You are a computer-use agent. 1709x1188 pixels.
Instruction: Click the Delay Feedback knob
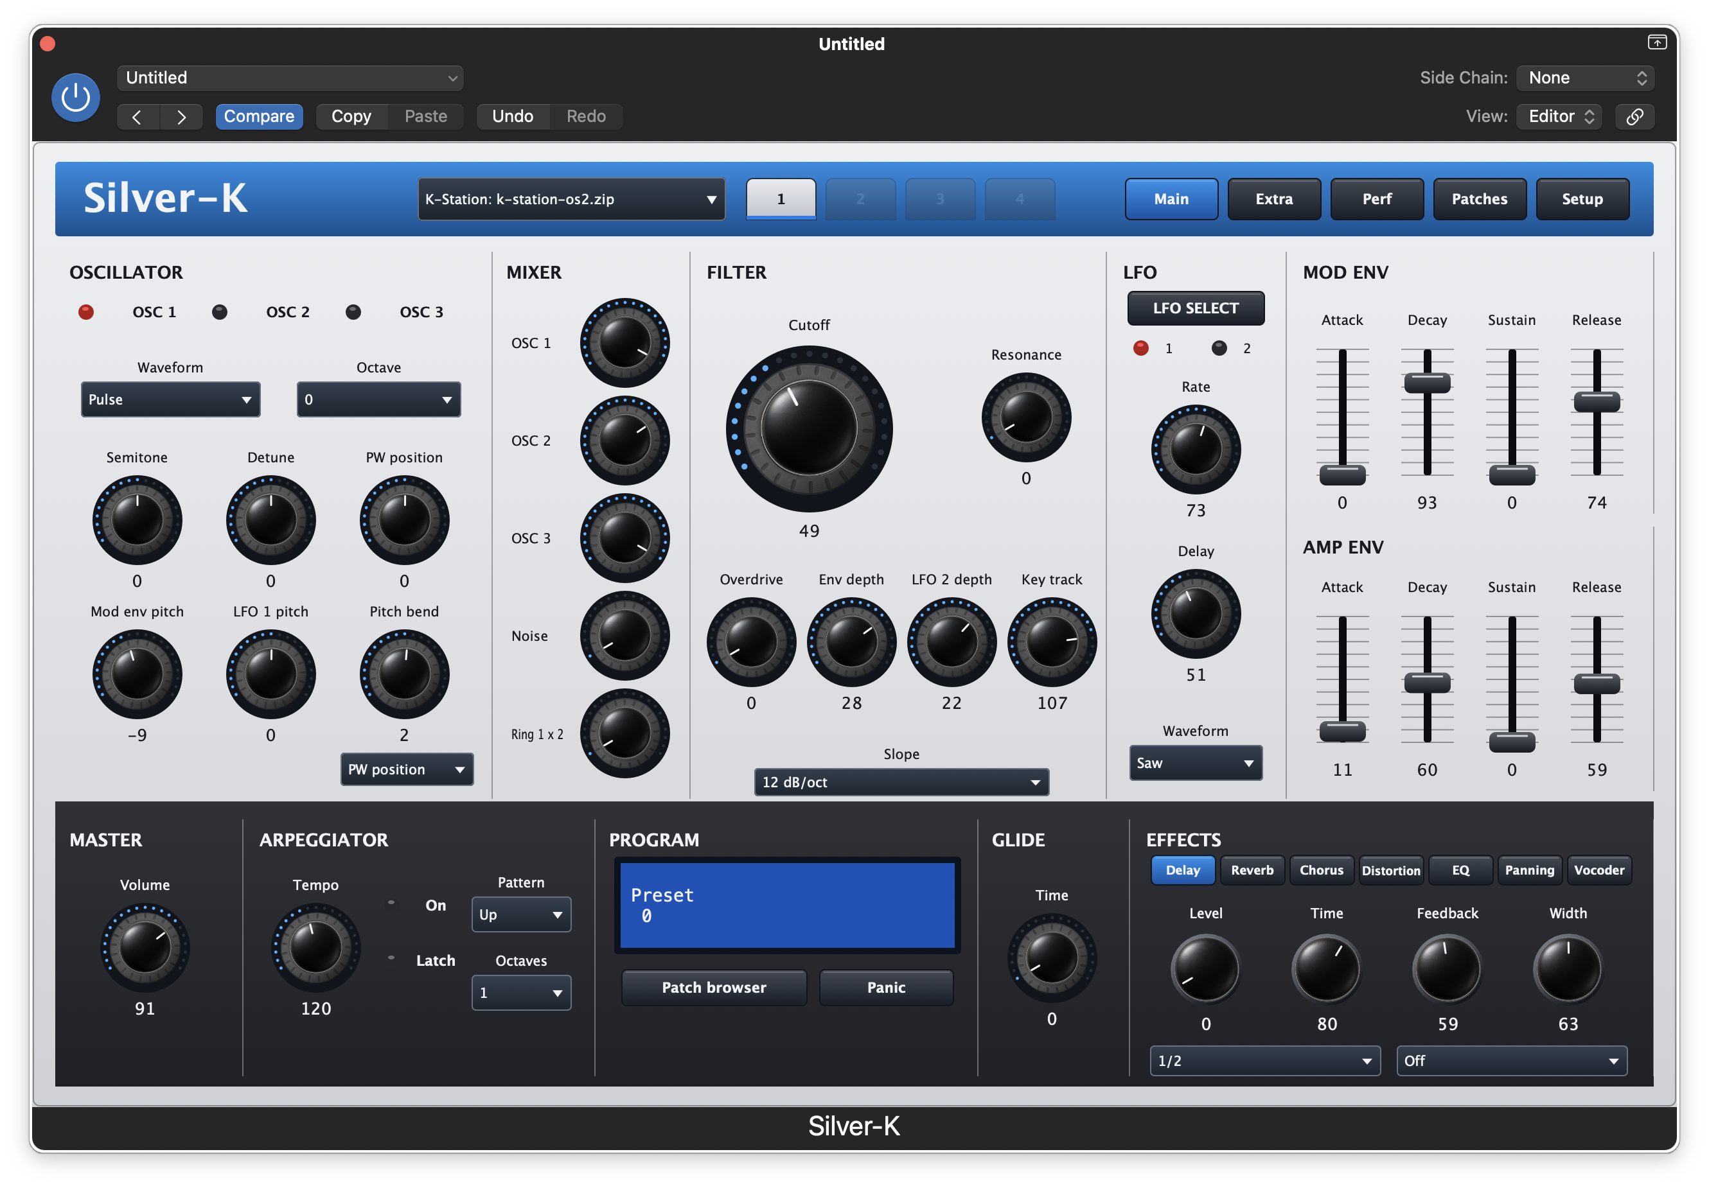(x=1447, y=968)
